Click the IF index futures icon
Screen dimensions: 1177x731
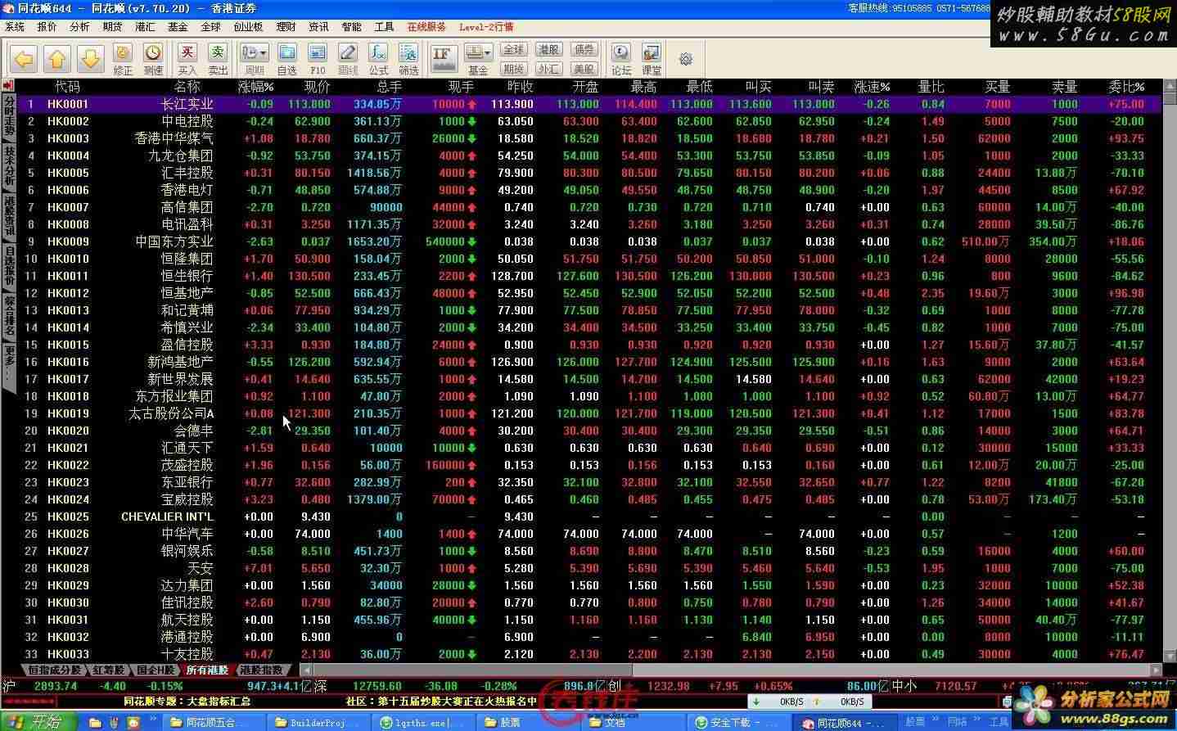click(443, 59)
